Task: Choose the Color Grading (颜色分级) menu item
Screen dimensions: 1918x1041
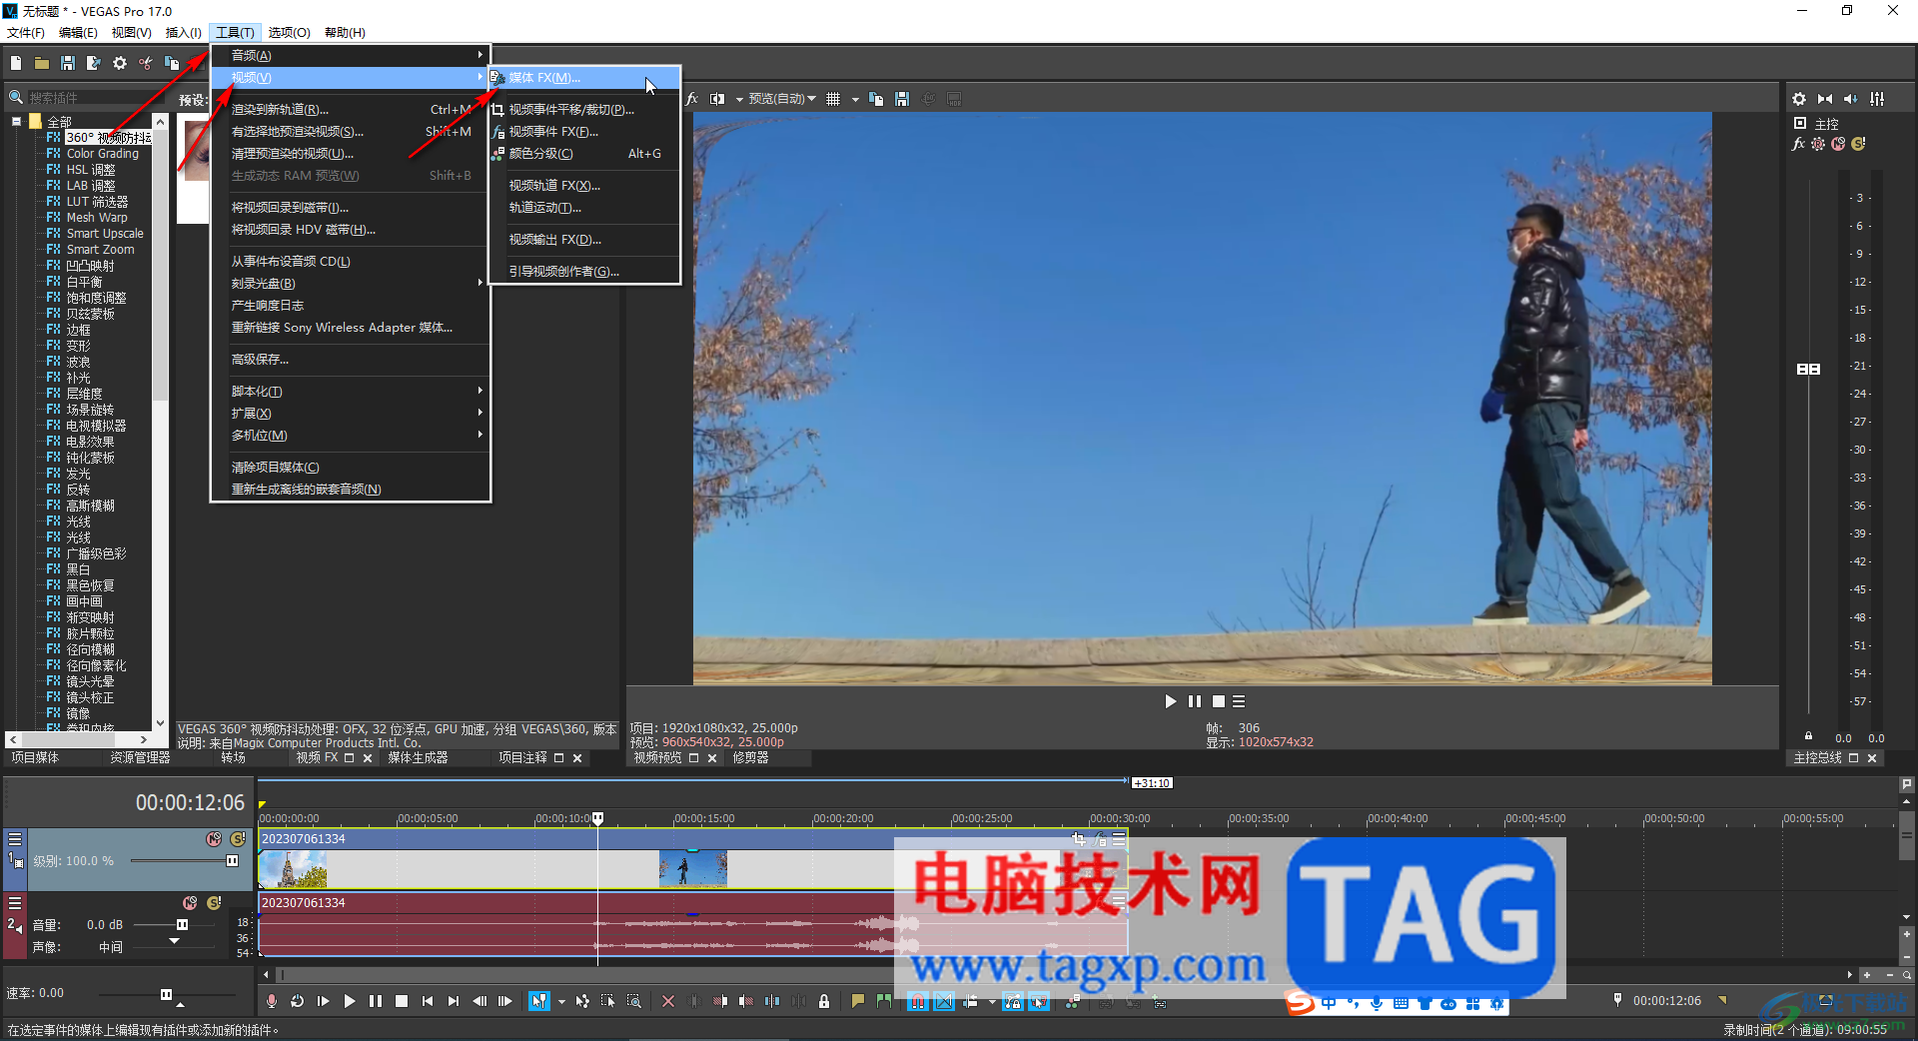Action: pos(583,153)
